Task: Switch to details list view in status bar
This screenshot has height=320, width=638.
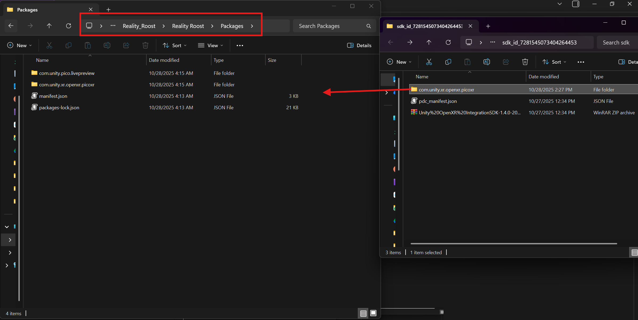Action: (x=363, y=313)
